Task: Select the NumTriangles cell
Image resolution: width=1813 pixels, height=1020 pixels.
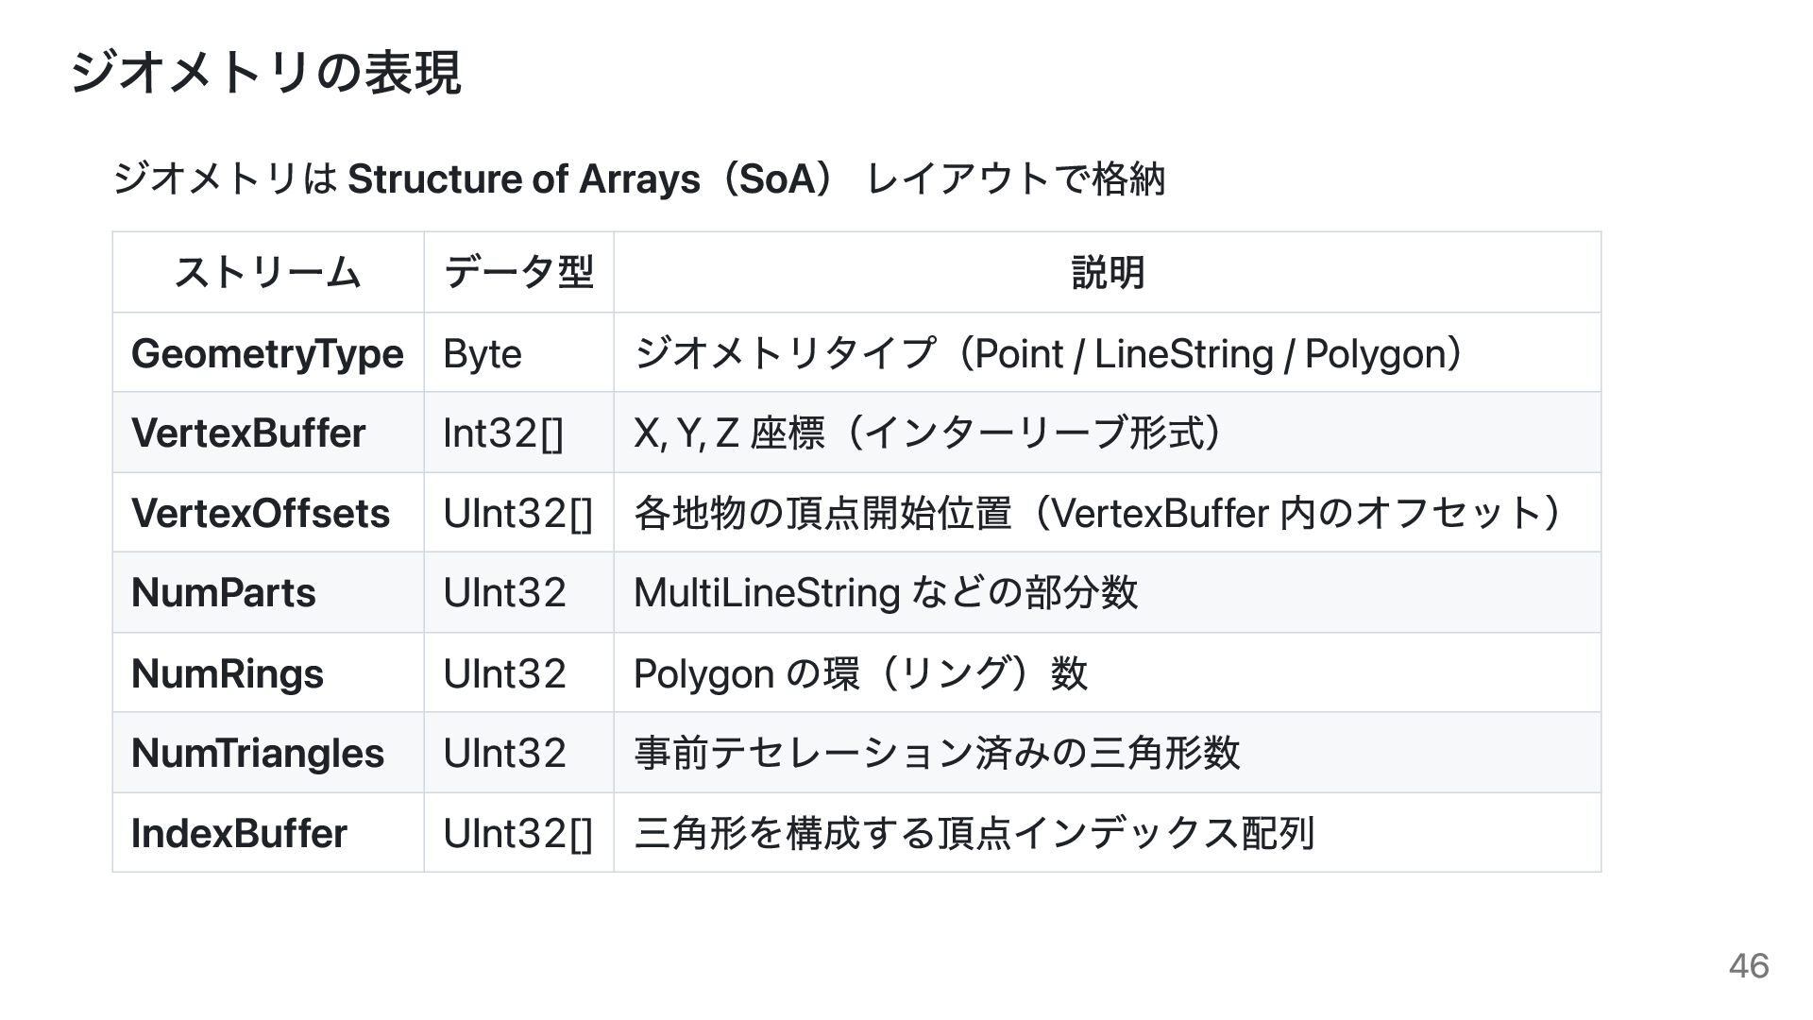Action: [258, 754]
